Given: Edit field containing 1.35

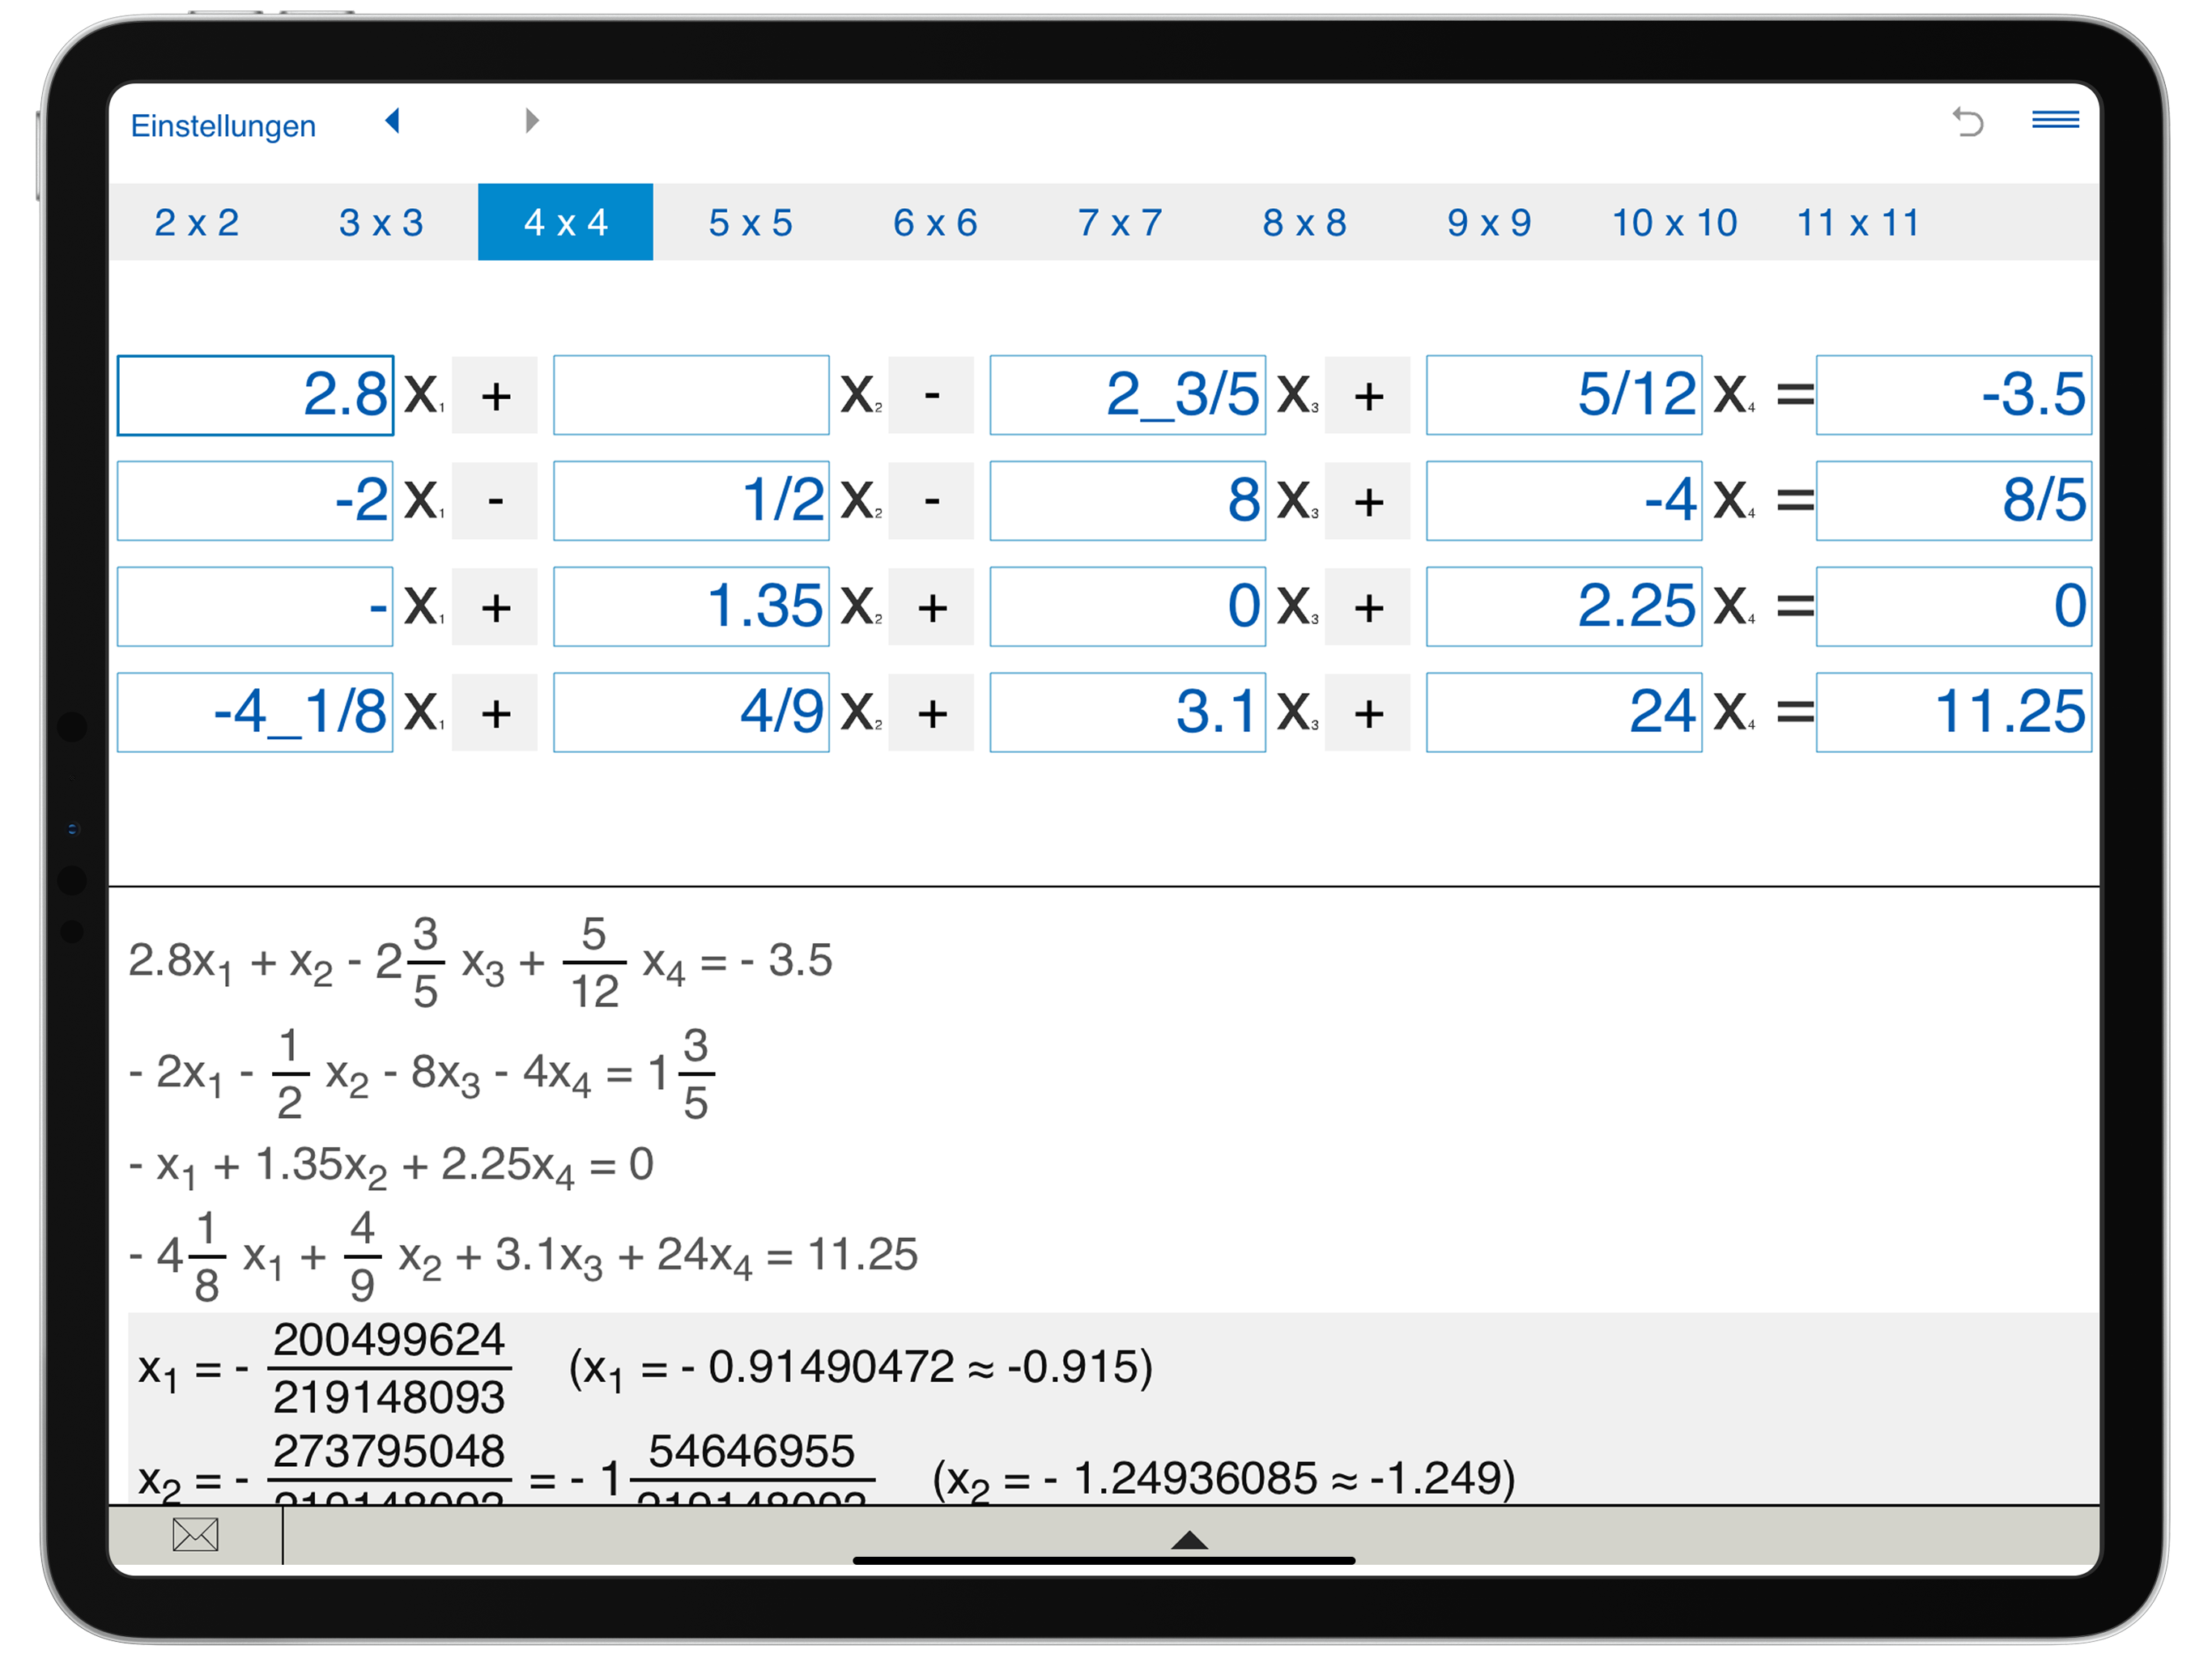Looking at the screenshot, I should click(691, 607).
